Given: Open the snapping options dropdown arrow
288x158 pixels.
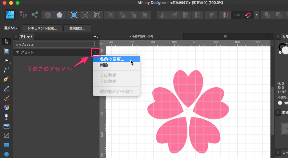Looking at the screenshot, I should [257, 15].
